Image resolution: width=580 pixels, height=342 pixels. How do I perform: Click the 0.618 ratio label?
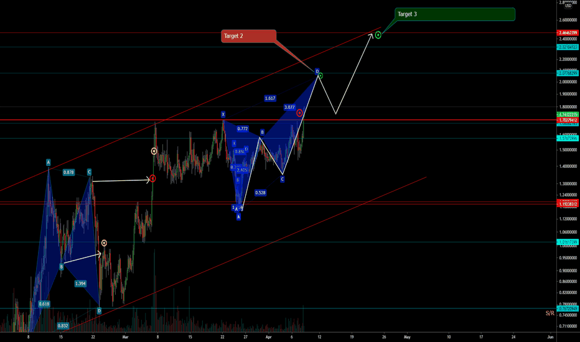pyautogui.click(x=44, y=304)
